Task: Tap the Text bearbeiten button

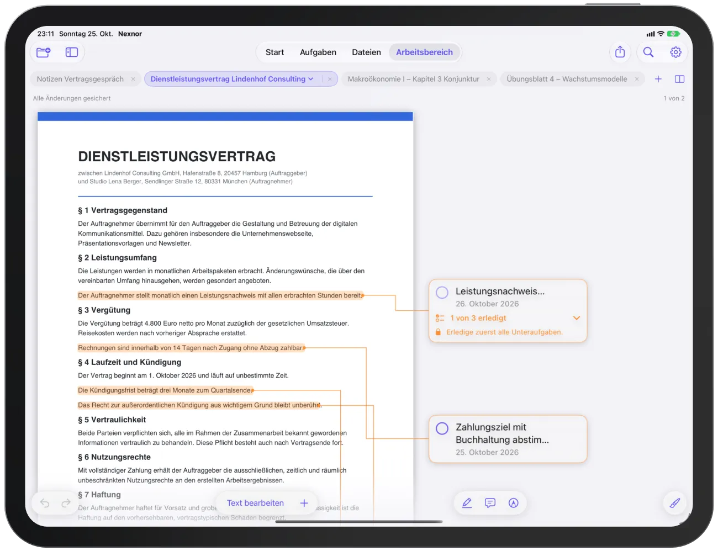Action: (x=255, y=503)
